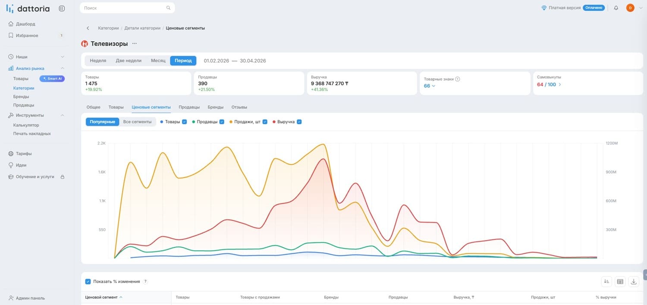Click the Поиск search field
This screenshot has width=647, height=305.
coord(127,8)
